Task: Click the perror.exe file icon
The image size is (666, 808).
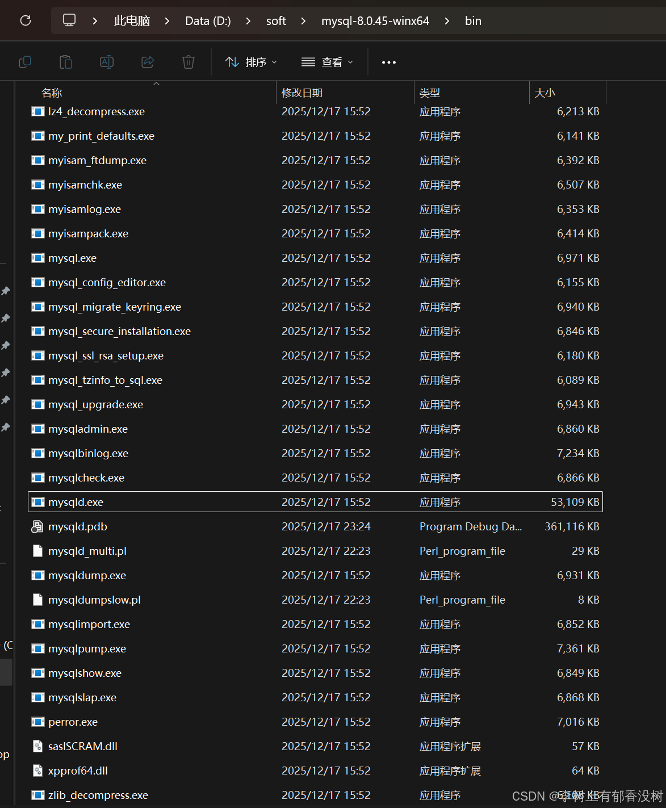Action: [37, 722]
